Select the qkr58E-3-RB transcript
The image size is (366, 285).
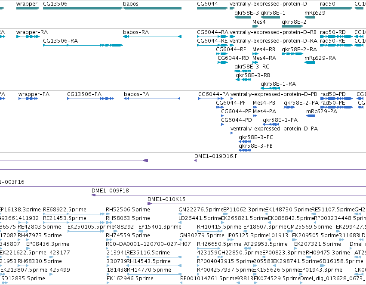coord(243,80)
